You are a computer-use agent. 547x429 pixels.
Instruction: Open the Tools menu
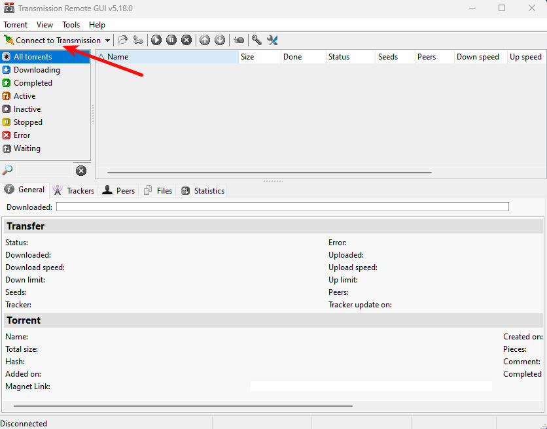click(71, 25)
